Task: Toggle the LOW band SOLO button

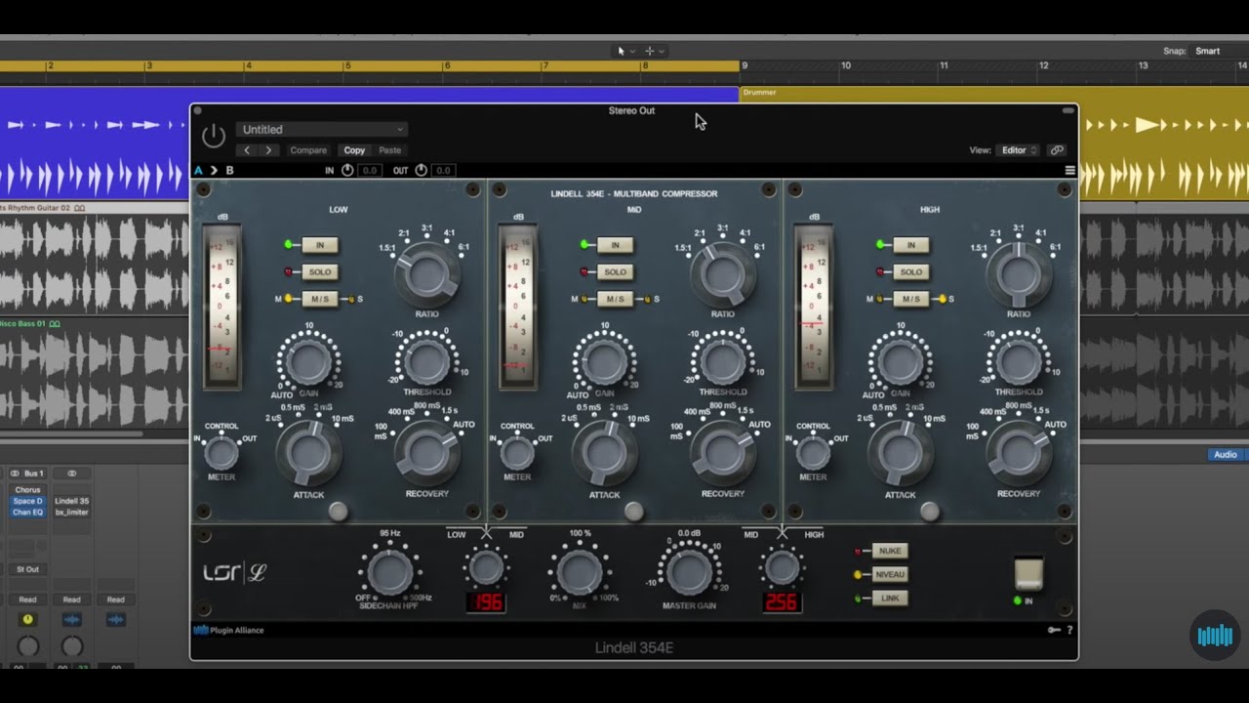Action: click(x=319, y=272)
